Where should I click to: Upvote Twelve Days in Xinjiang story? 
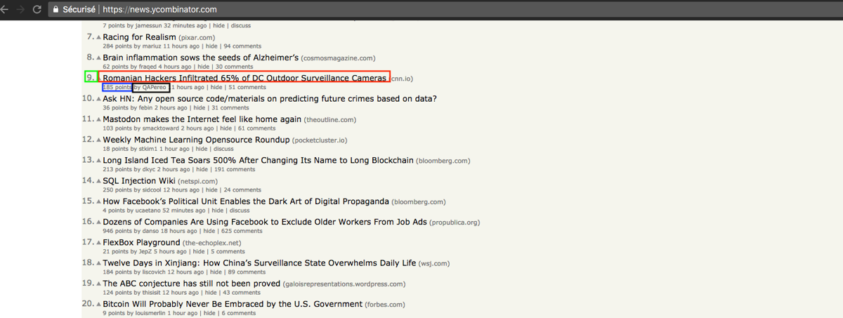[99, 263]
